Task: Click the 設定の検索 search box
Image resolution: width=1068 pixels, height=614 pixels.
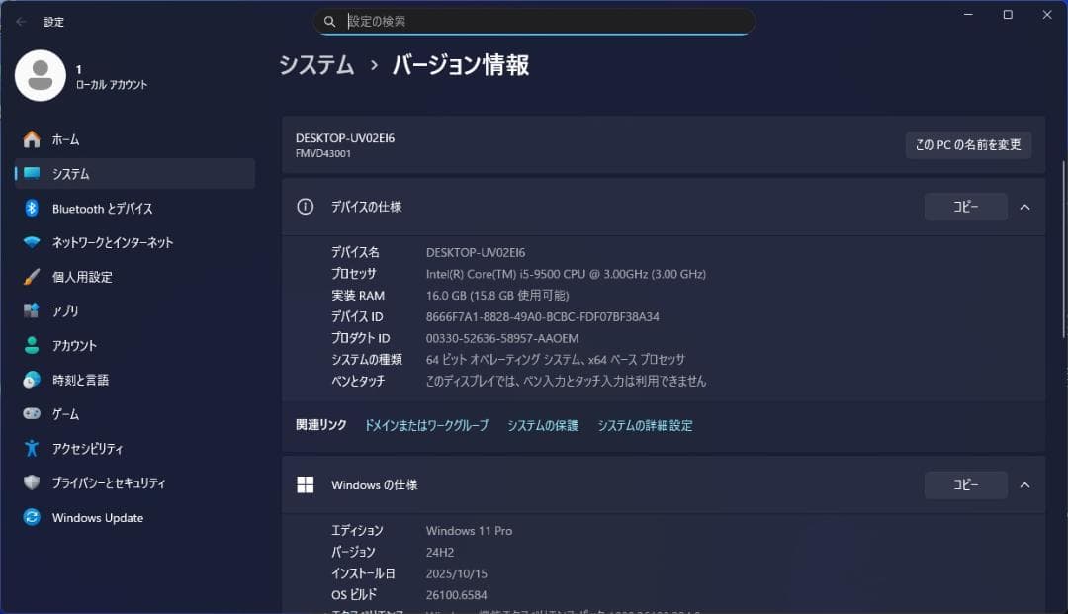Action: pyautogui.click(x=534, y=21)
